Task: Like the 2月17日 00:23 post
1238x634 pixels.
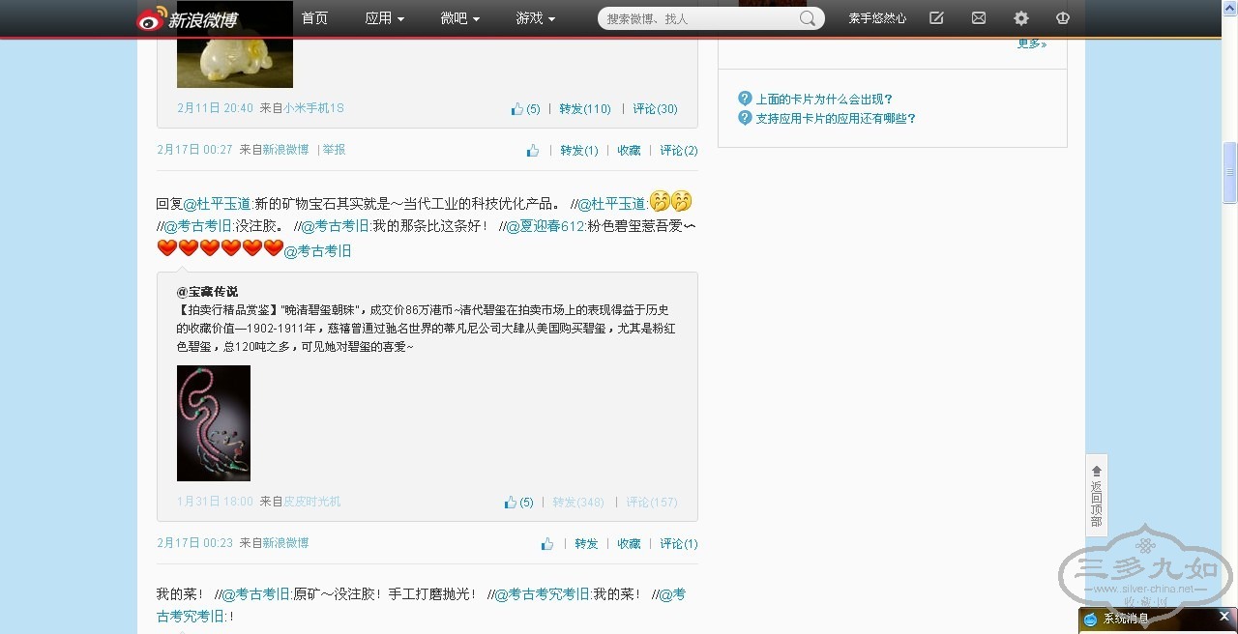Action: point(547,544)
